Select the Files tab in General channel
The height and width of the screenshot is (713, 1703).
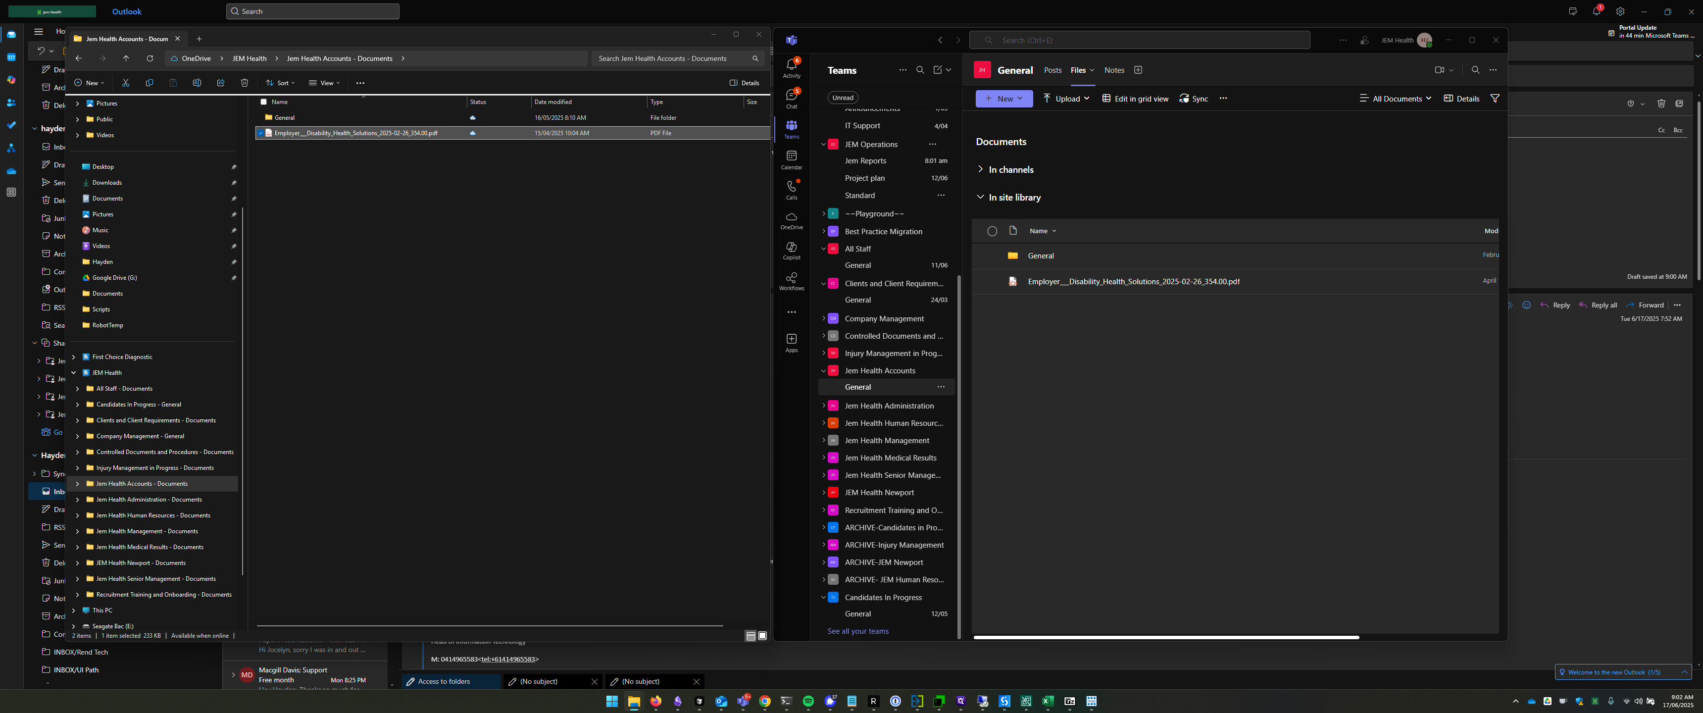click(x=1078, y=70)
